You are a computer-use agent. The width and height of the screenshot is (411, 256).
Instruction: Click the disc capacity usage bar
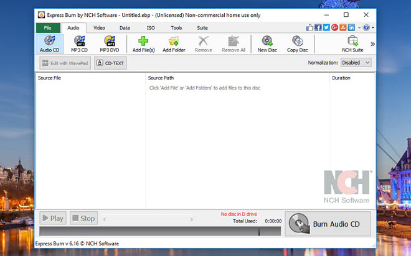point(160,231)
